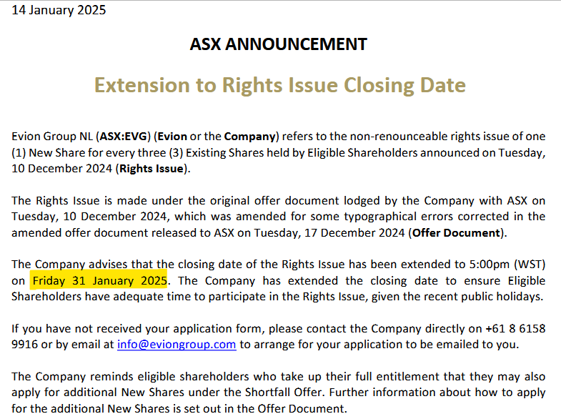Open the info@eviongroup.com email link
The image size is (561, 419).
tap(177, 344)
